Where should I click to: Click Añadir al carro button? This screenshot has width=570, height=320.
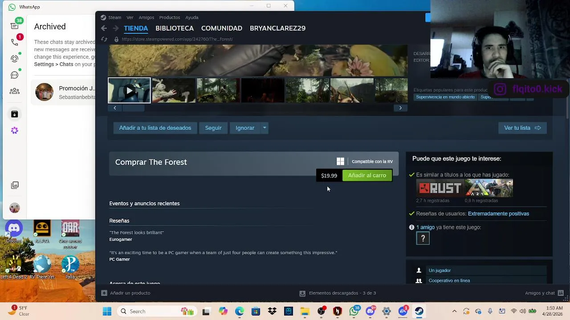click(367, 176)
